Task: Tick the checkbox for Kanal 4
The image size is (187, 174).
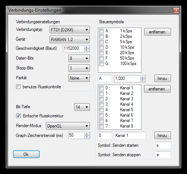Action: coord(101,104)
